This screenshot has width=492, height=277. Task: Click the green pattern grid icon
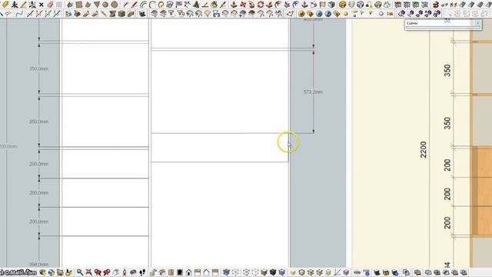pyautogui.click(x=416, y=5)
